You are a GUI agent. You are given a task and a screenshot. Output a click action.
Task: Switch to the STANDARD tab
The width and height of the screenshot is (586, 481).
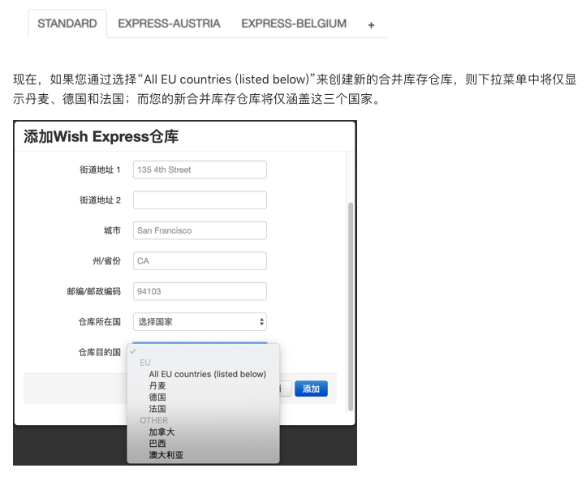(x=67, y=24)
